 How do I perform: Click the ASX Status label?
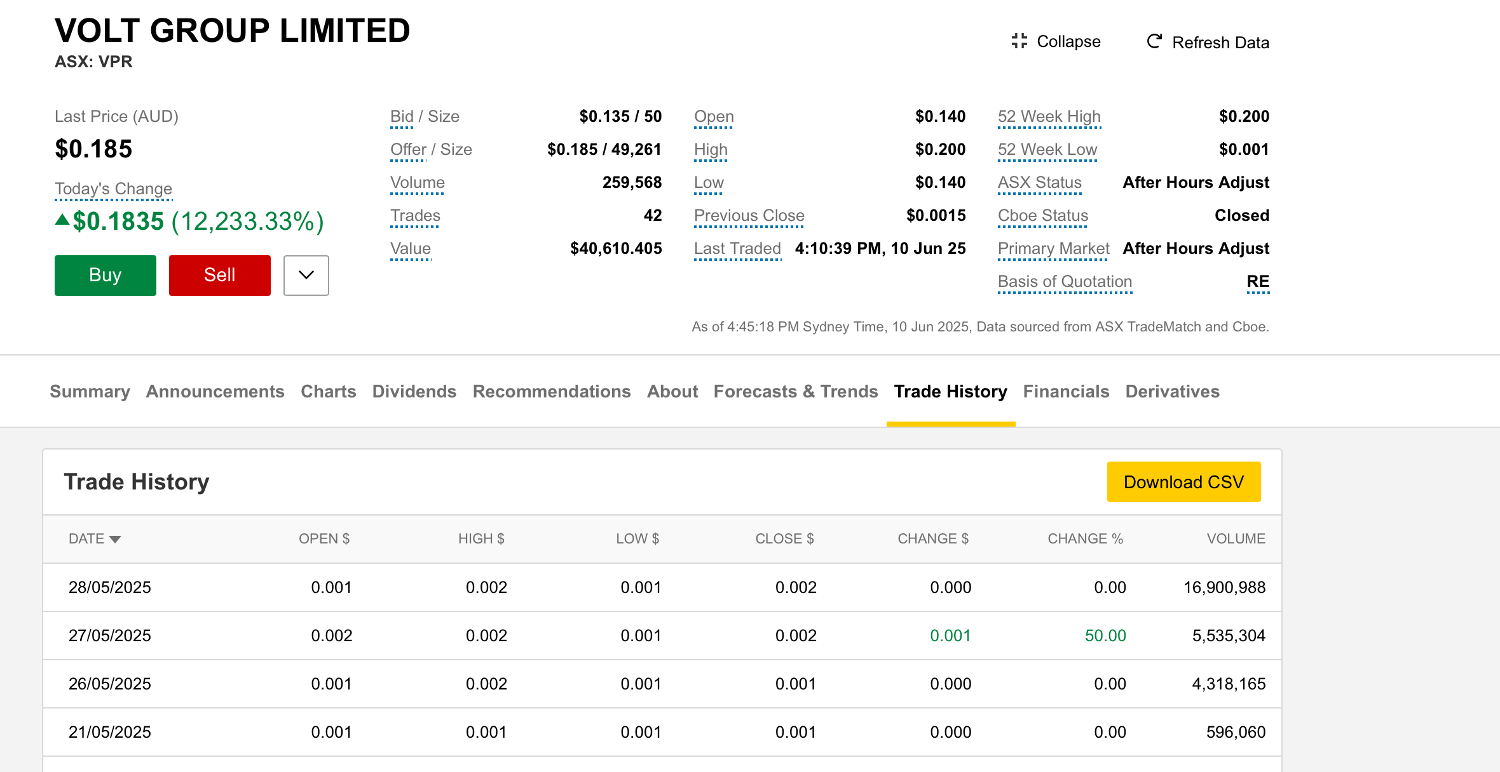coord(1039,183)
